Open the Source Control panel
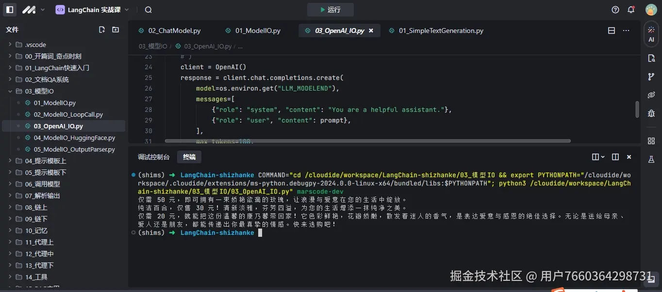 (651, 76)
